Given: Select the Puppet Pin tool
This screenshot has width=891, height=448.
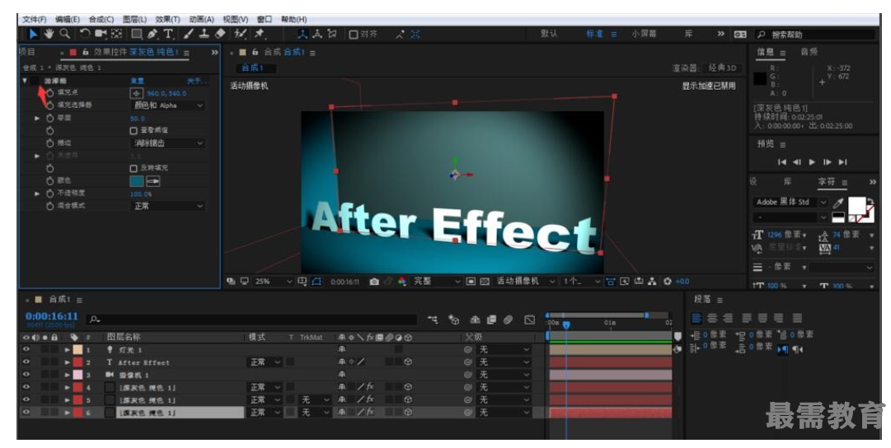Looking at the screenshot, I should point(260,34).
